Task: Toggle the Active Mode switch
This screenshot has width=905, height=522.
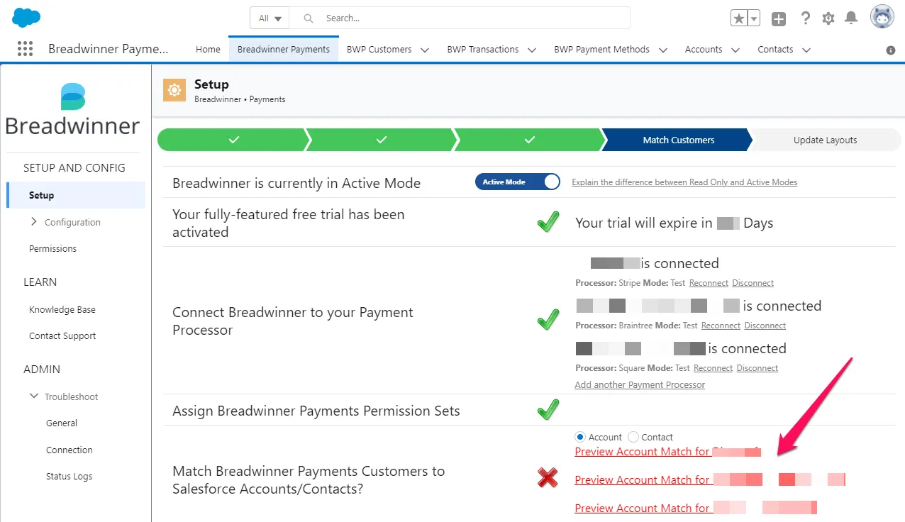Action: pos(518,182)
